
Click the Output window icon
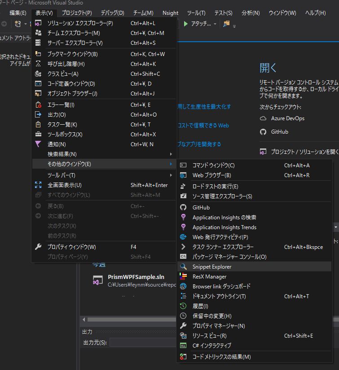click(38, 114)
